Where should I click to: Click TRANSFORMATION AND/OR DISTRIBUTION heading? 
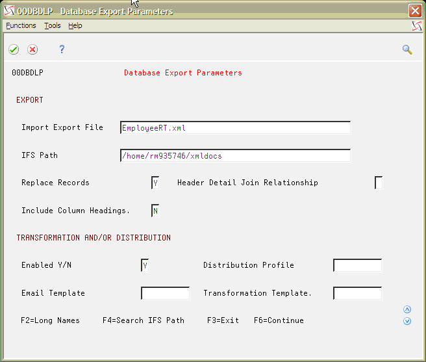click(94, 238)
